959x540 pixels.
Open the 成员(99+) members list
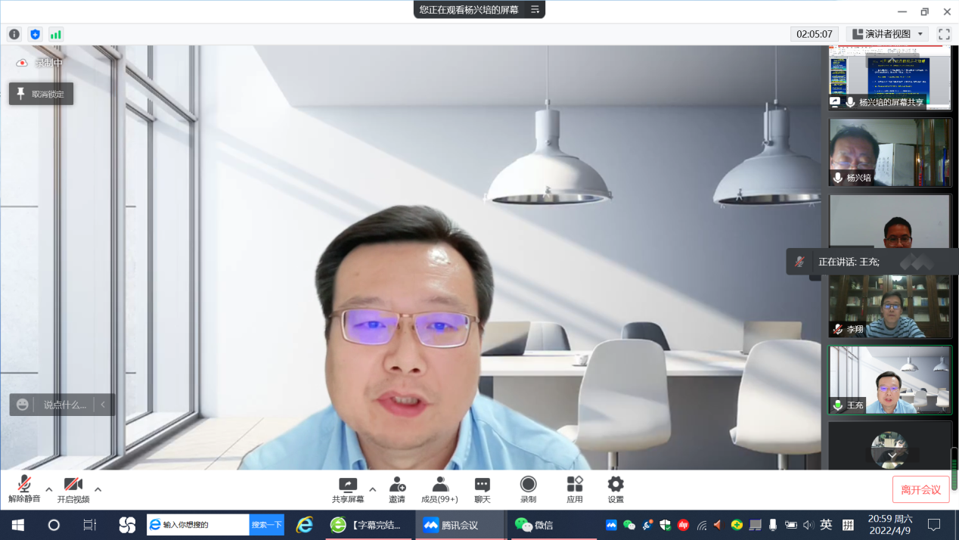(x=439, y=489)
